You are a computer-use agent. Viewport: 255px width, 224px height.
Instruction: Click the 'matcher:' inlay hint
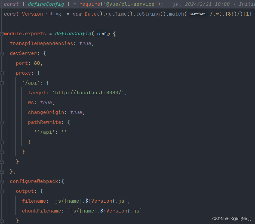(x=198, y=14)
